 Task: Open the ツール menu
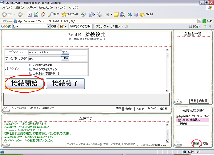61,8
